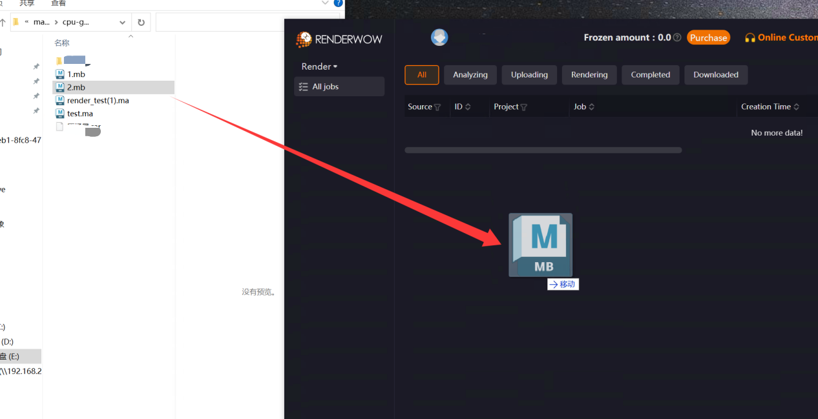Open the address bar history dropdown
Viewport: 818px width, 419px height.
(x=123, y=22)
